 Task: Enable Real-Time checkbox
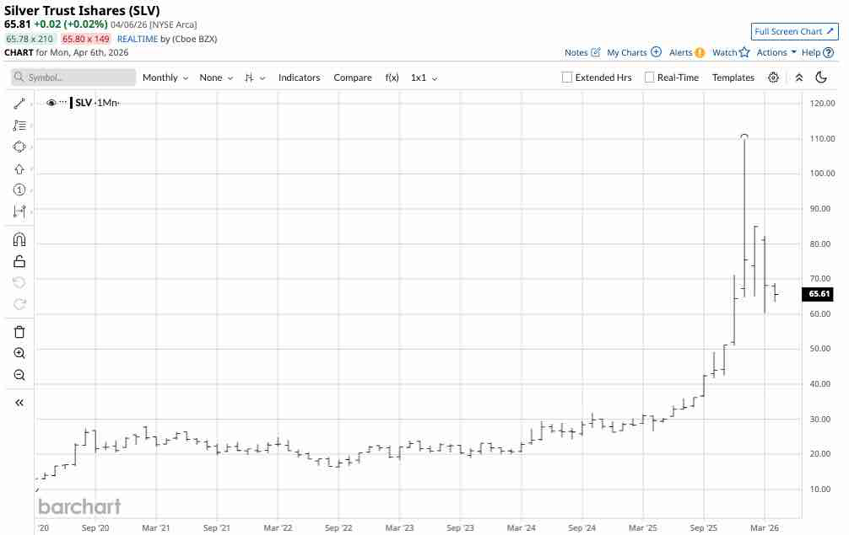tap(649, 78)
